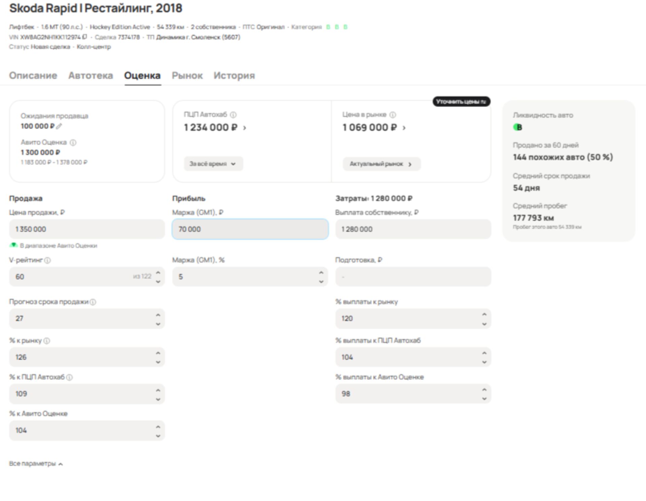Open the Рынок tab
This screenshot has height=501, width=646.
(x=187, y=75)
